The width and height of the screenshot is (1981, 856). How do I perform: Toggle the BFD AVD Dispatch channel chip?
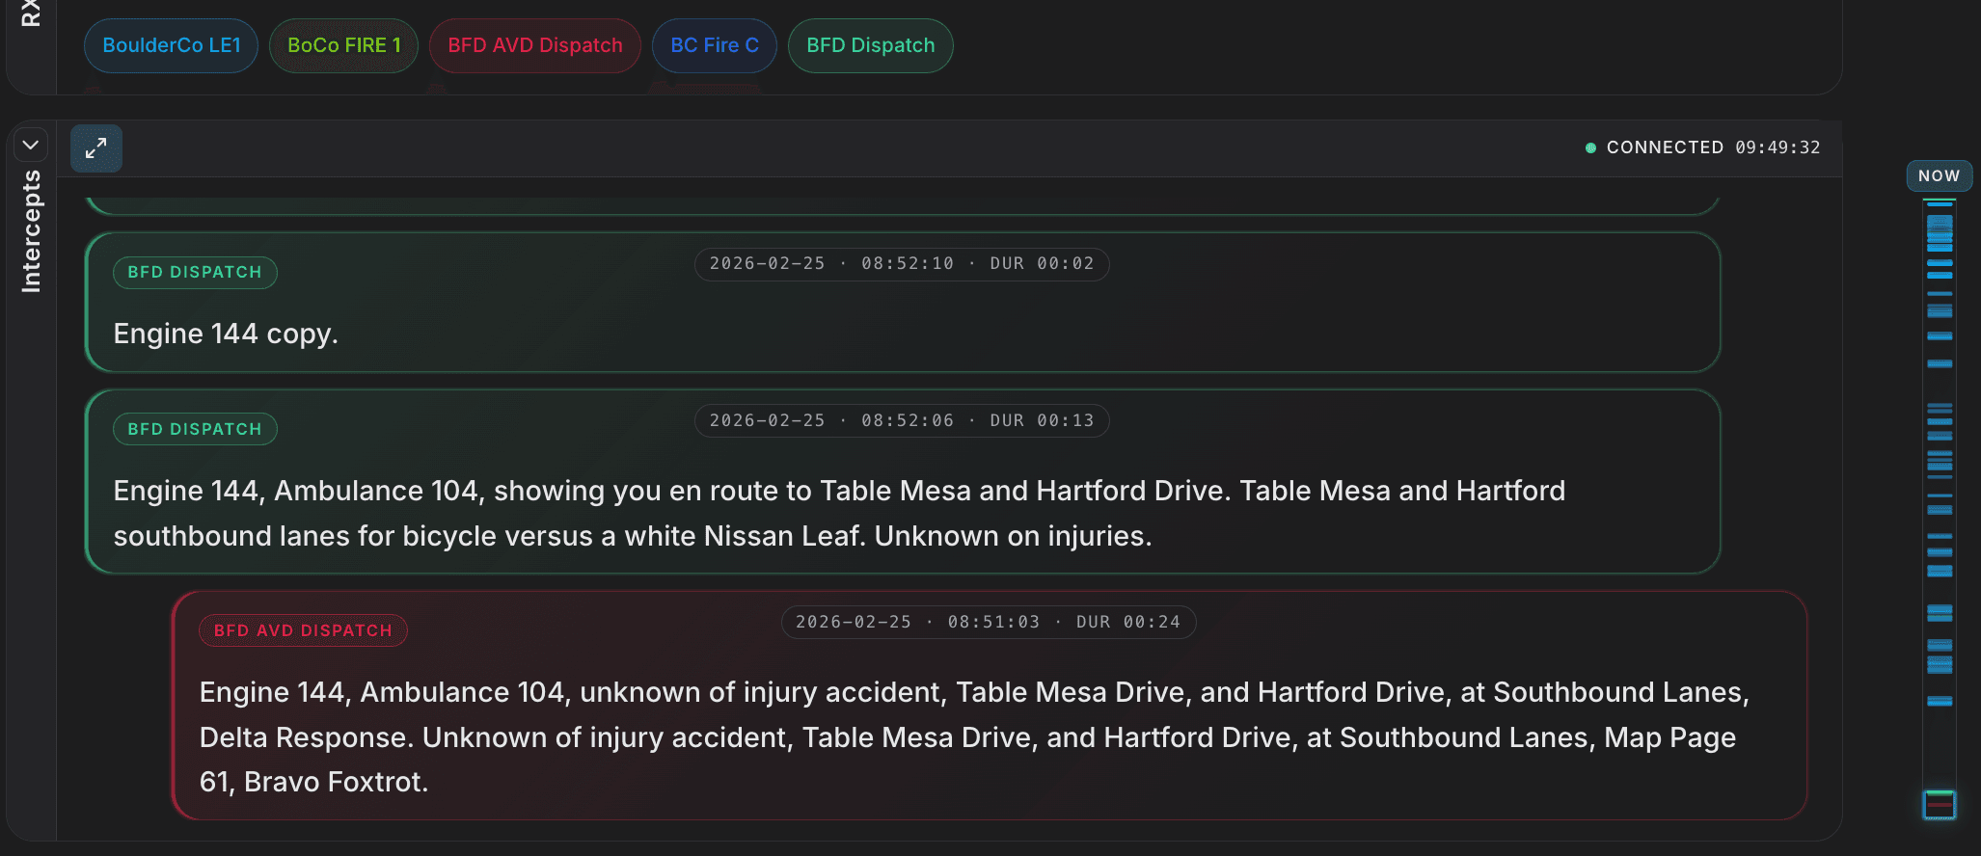point(534,45)
